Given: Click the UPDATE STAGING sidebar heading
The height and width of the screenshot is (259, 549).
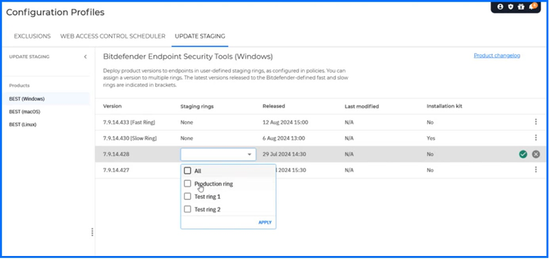Looking at the screenshot, I should (29, 57).
